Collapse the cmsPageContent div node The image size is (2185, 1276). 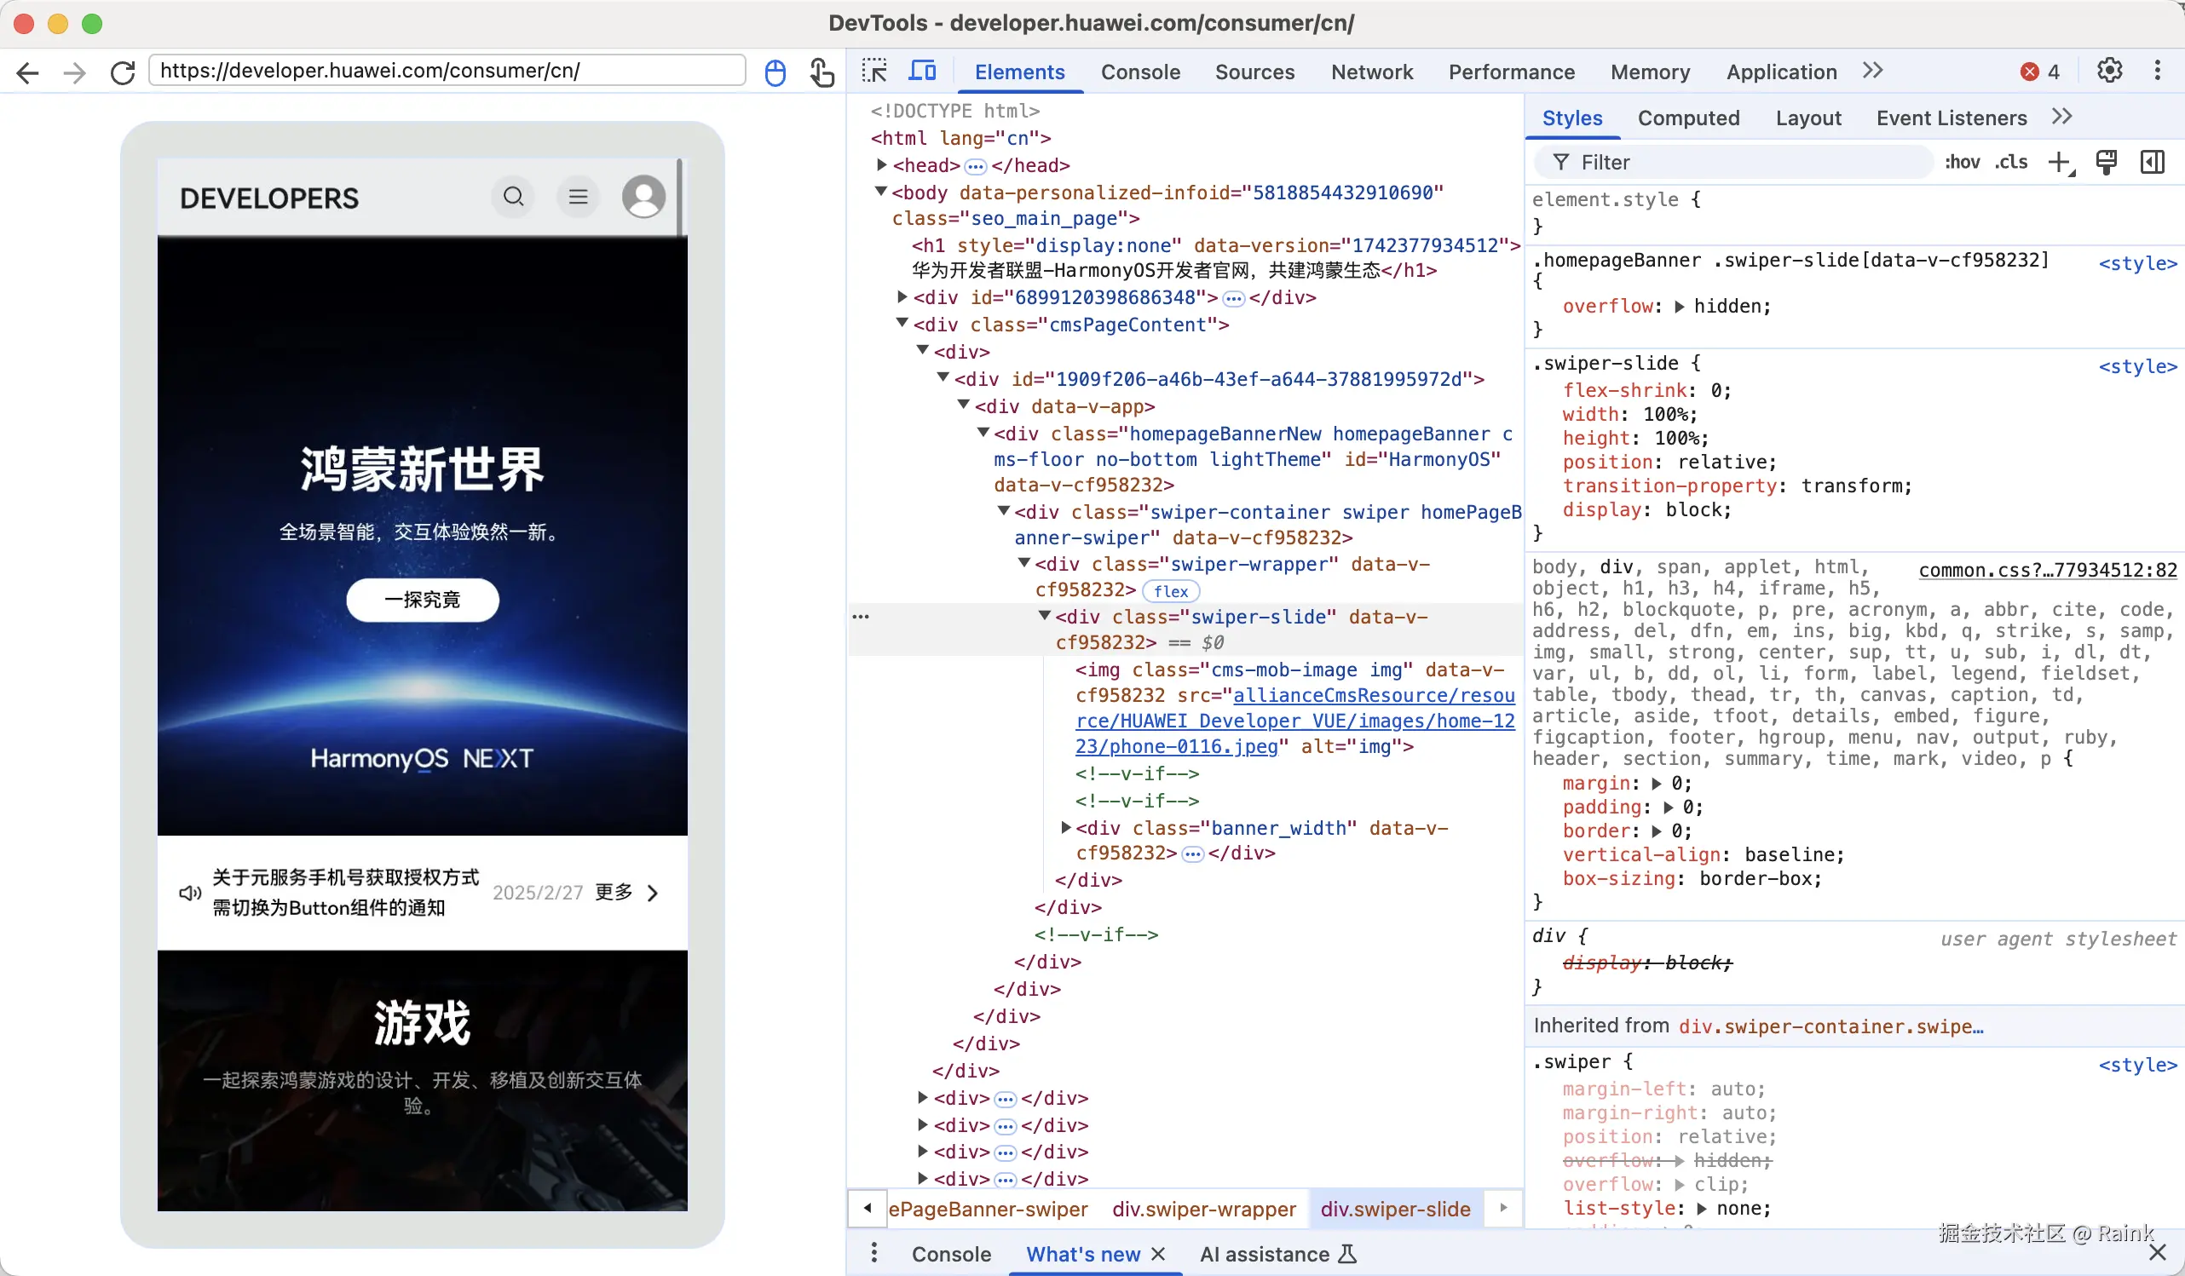[x=902, y=324]
